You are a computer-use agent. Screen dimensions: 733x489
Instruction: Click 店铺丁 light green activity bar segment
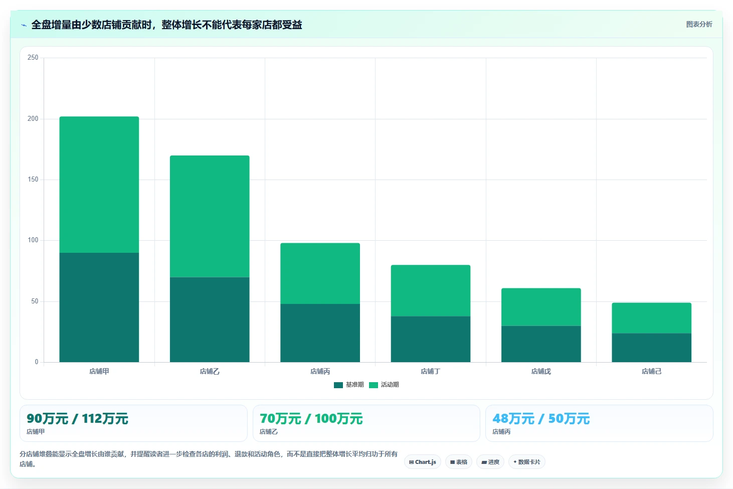tap(431, 290)
